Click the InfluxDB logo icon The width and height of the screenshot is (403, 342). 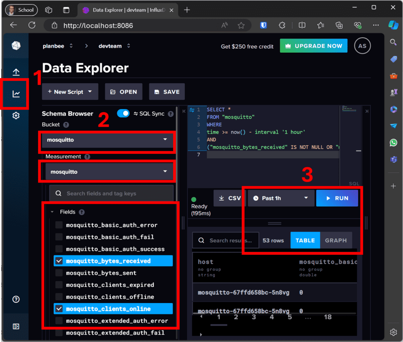pyautogui.click(x=15, y=45)
